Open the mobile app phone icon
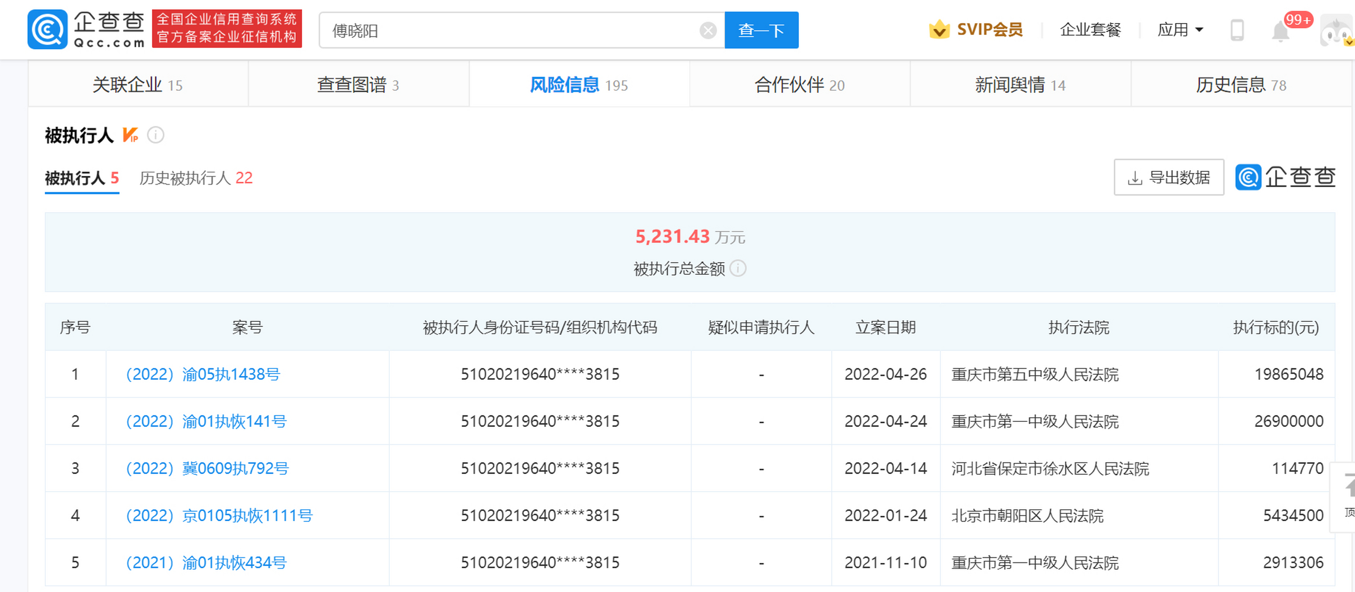This screenshot has height=592, width=1355. click(1237, 30)
